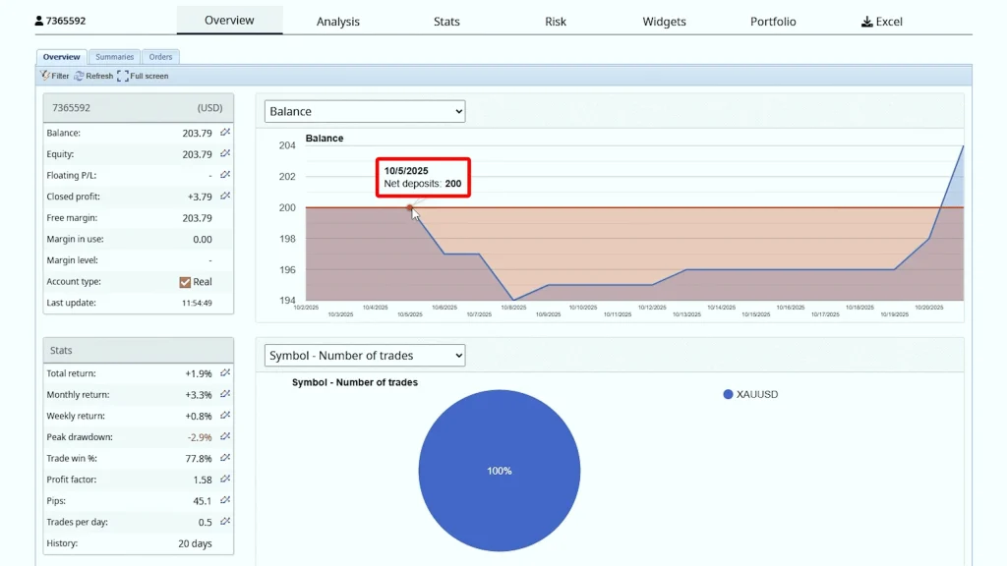Image resolution: width=1007 pixels, height=566 pixels.
Task: Click the chart icon beside Trade win %
Action: tap(225, 458)
